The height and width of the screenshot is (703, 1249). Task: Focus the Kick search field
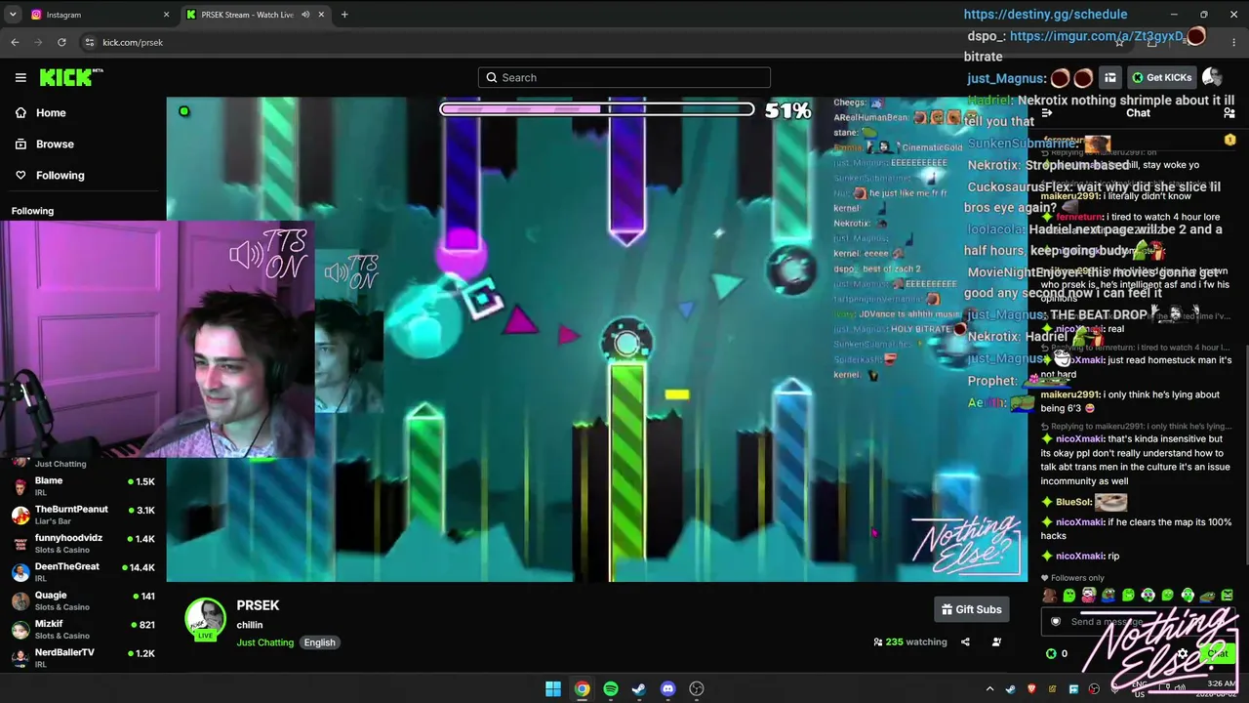(624, 77)
